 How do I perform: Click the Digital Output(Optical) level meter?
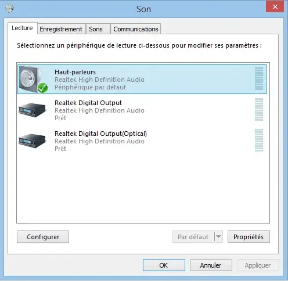259,140
